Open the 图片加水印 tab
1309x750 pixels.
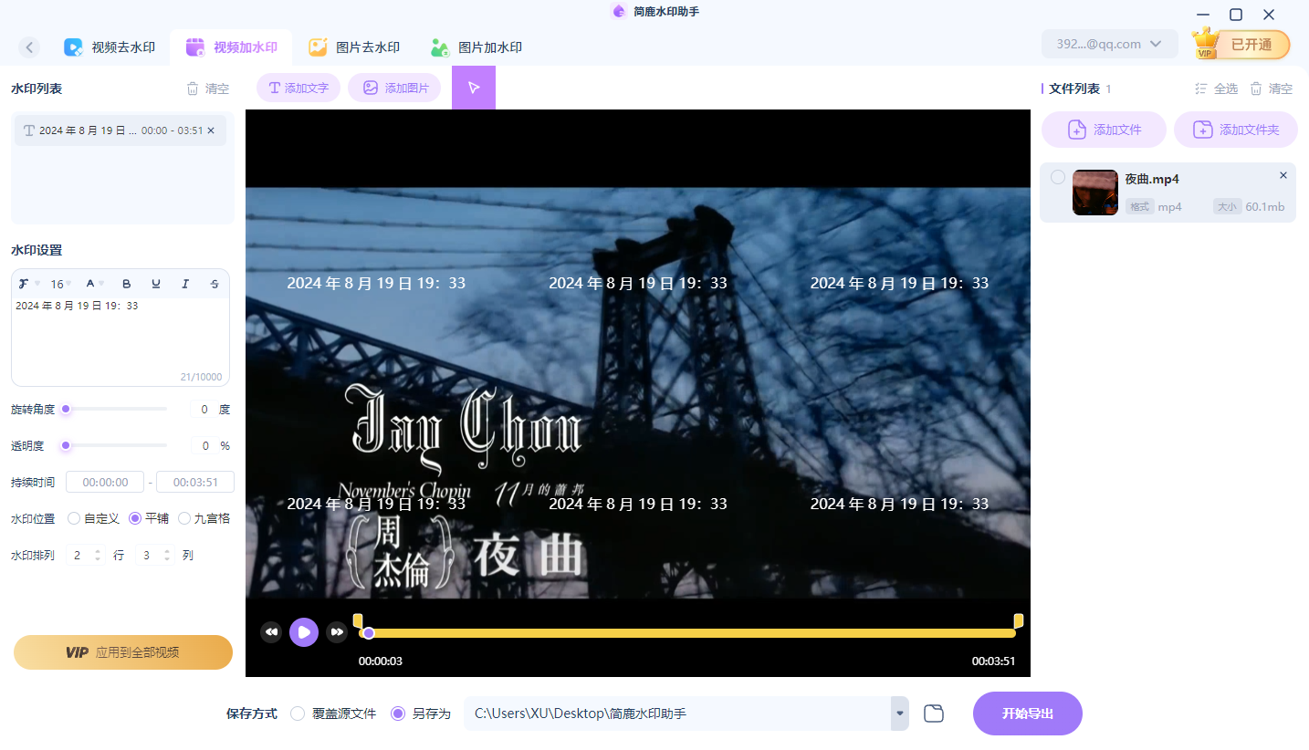(x=476, y=47)
